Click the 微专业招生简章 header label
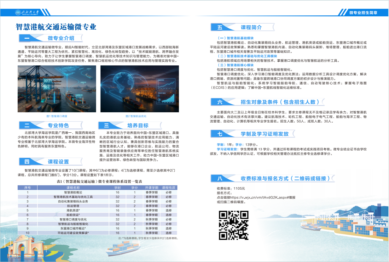Screen dimensions: 389x262 click(x=363, y=13)
